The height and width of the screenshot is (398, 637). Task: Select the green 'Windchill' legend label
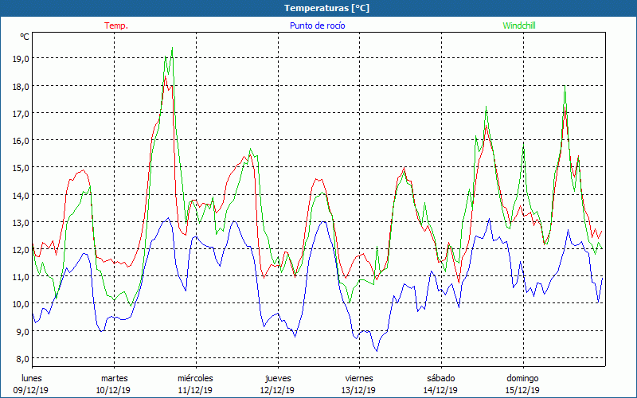[x=519, y=25]
